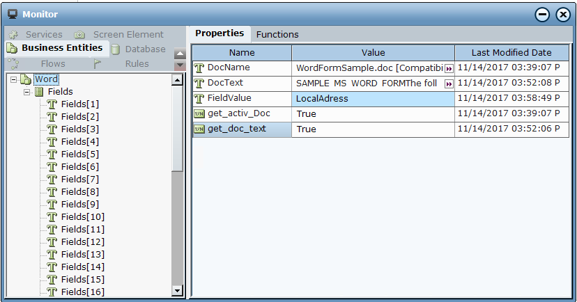Select Fields[10] in the tree
This screenshot has width=577, height=302.
pos(82,217)
